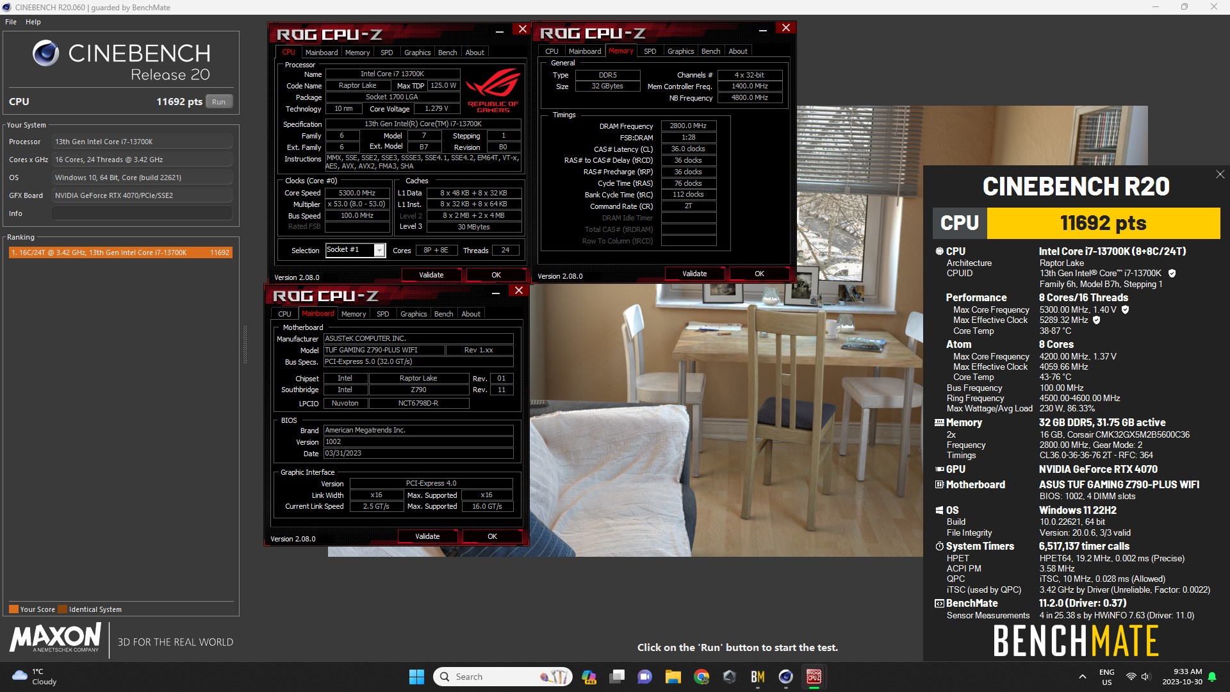
Task: Click the System Timers clock icon
Action: [x=939, y=546]
